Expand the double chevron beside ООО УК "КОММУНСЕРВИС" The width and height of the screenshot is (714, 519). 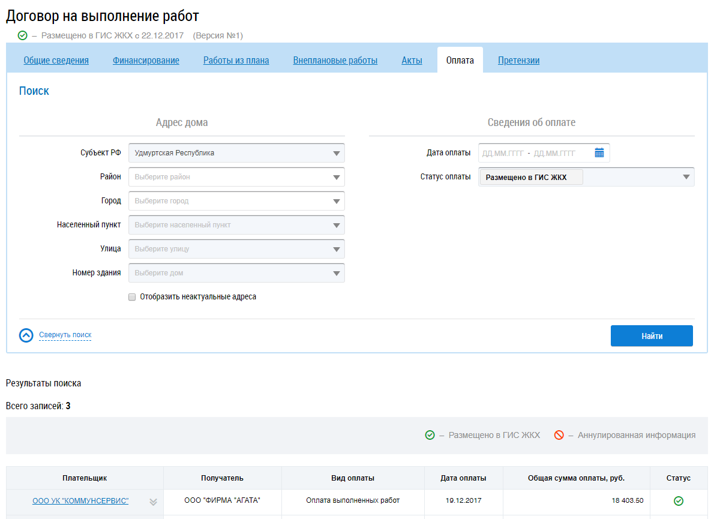point(153,502)
